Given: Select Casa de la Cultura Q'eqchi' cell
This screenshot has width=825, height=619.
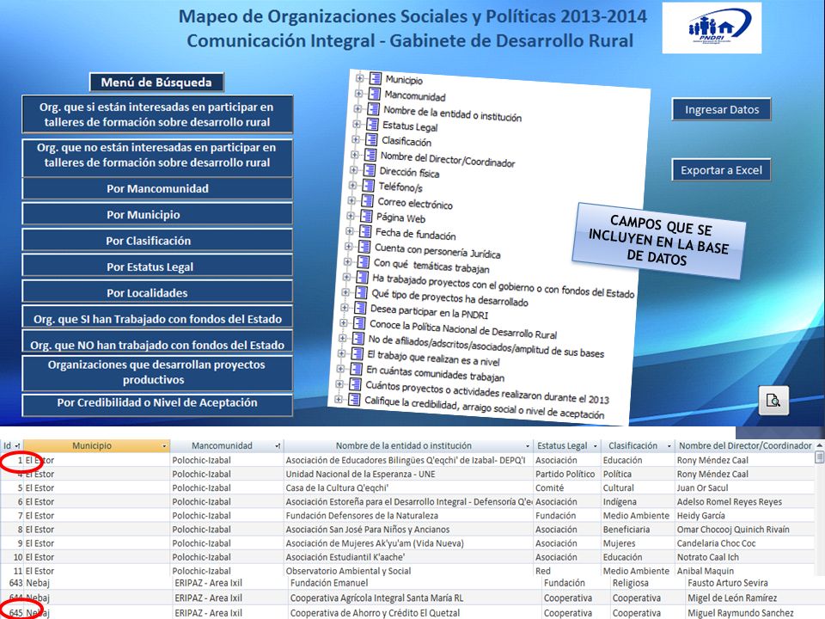Looking at the screenshot, I should 408,488.
